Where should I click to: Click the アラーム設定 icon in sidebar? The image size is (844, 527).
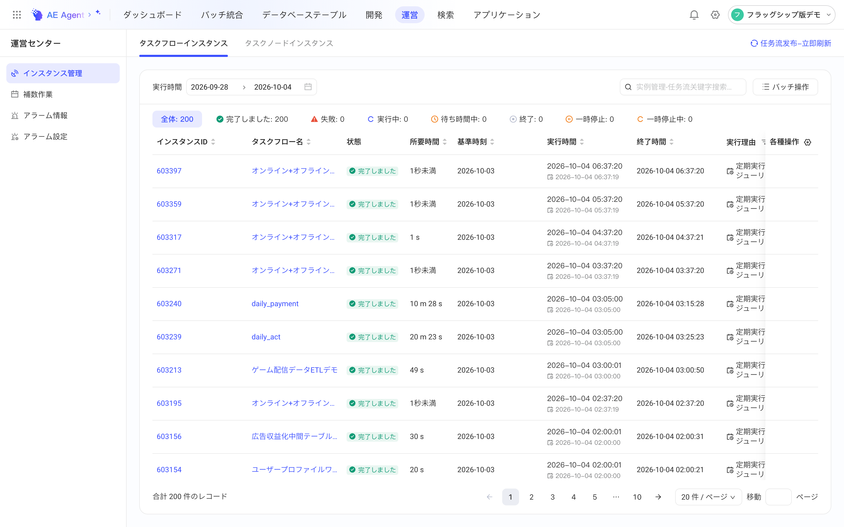pyautogui.click(x=15, y=137)
